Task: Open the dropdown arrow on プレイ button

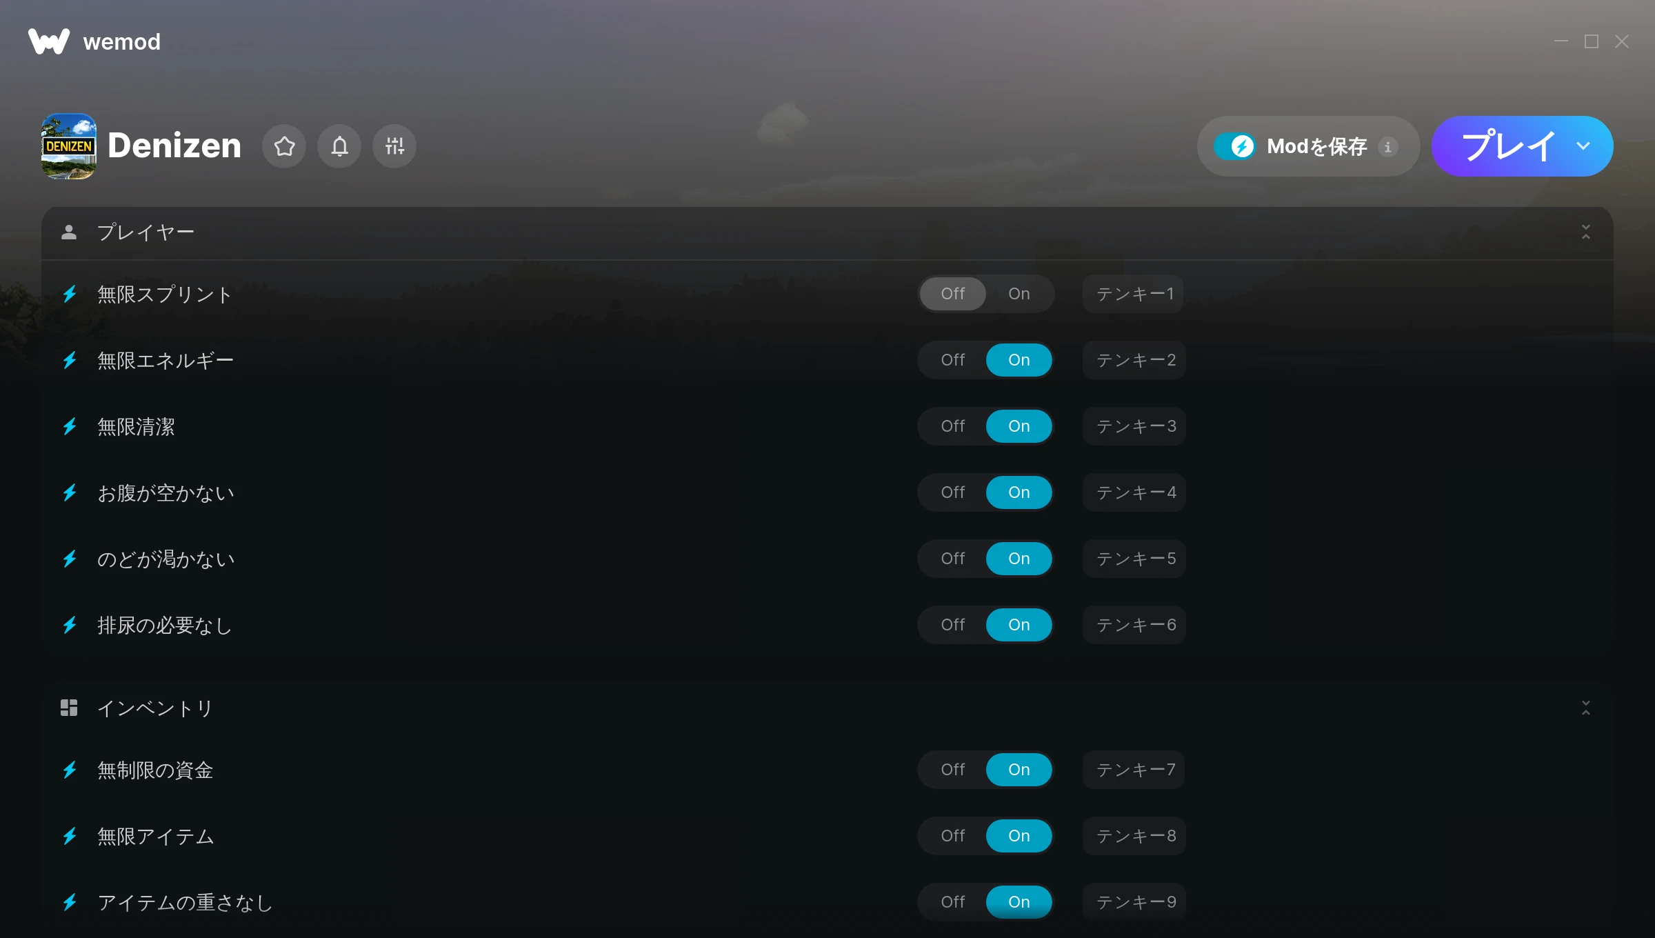Action: click(x=1583, y=146)
